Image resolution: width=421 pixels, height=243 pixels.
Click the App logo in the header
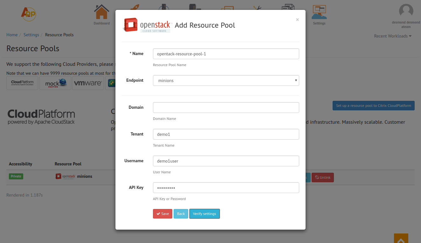[x=29, y=14]
